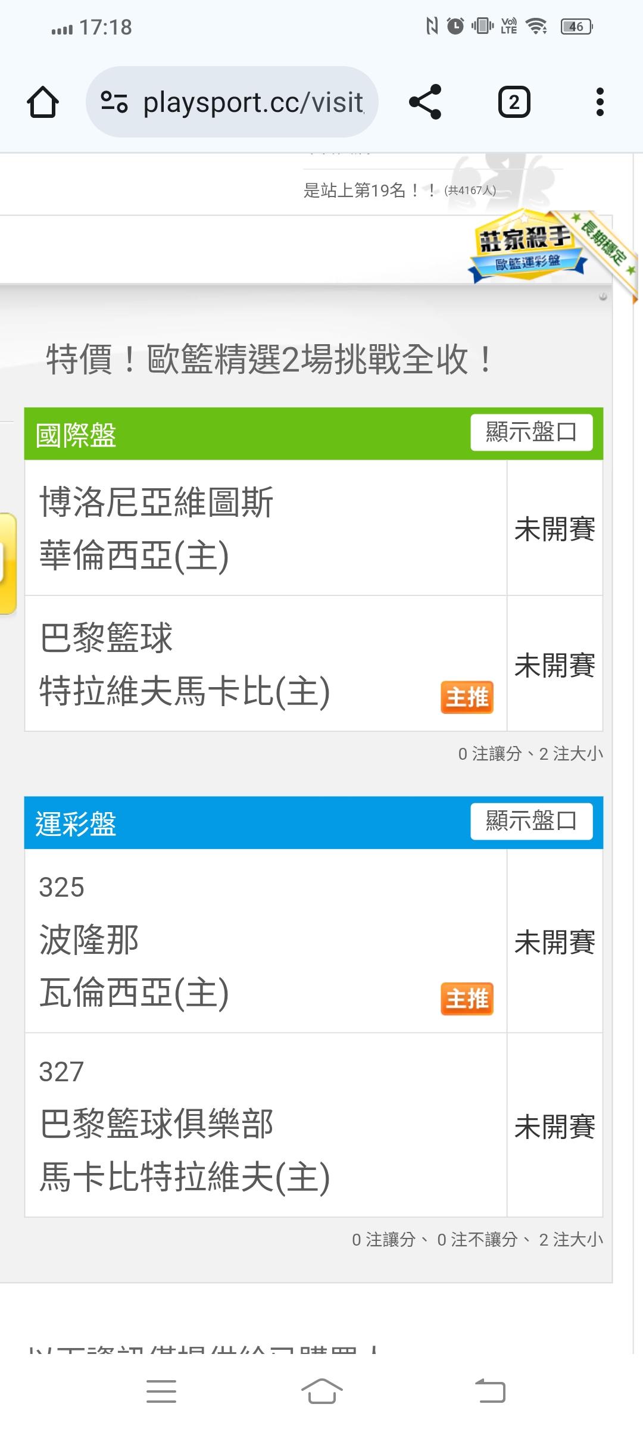
Task: Show odds for the 運彩盤 section
Action: click(531, 821)
